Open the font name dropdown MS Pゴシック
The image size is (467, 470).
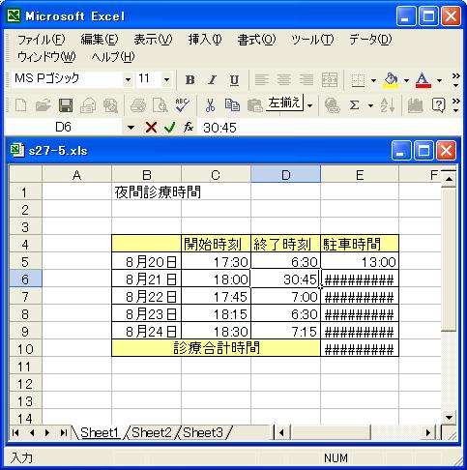point(128,79)
